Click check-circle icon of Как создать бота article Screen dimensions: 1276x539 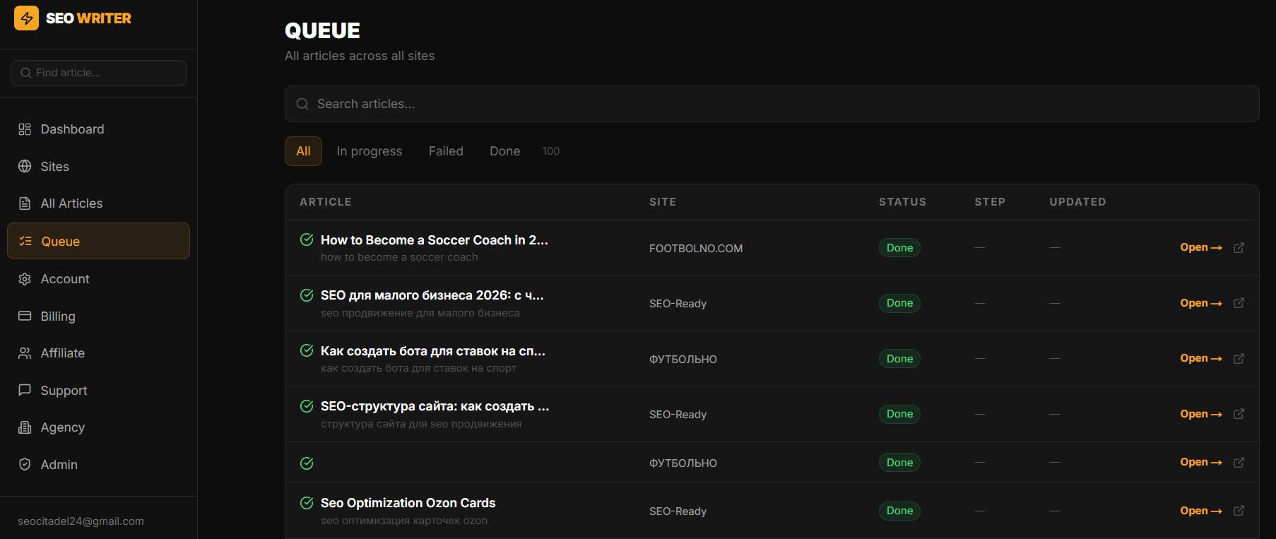click(x=307, y=350)
